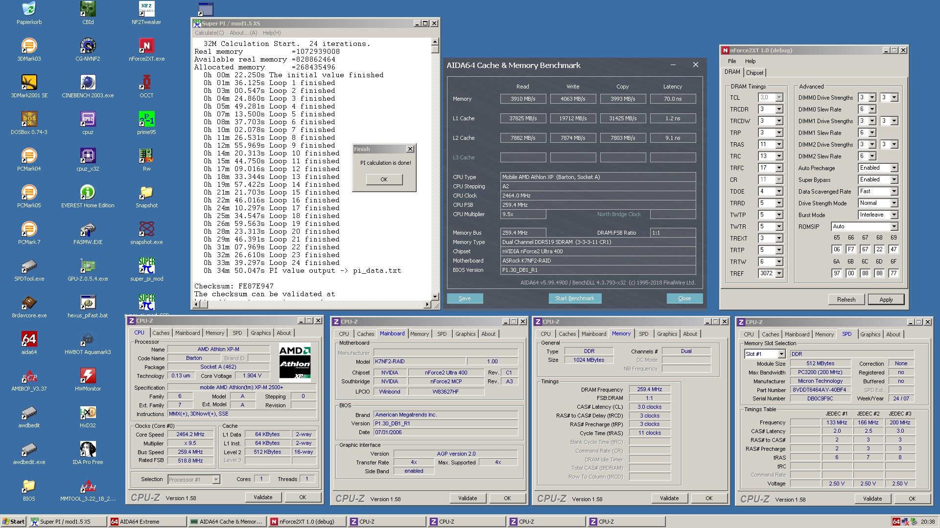This screenshot has height=528, width=940.
Task: Open the 3DMark03 desktop icon
Action: click(x=29, y=46)
